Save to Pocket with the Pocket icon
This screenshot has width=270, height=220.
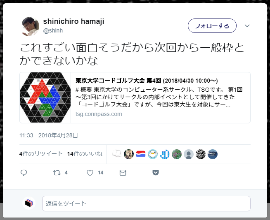pyautogui.click(x=156, y=172)
